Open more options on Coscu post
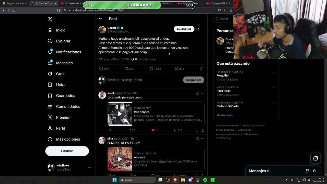The height and width of the screenshot is (184, 327). pyautogui.click(x=203, y=29)
